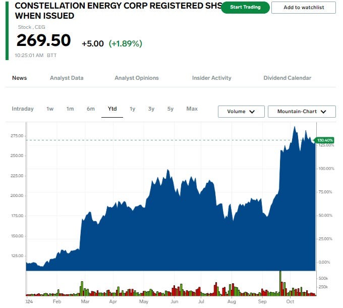The image size is (343, 308).
Task: Click the tallest volume bar in late September
Action: click(x=279, y=283)
